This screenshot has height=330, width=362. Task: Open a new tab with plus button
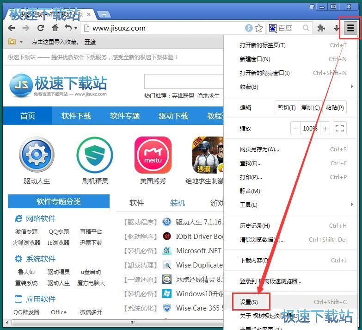pyautogui.click(x=104, y=14)
